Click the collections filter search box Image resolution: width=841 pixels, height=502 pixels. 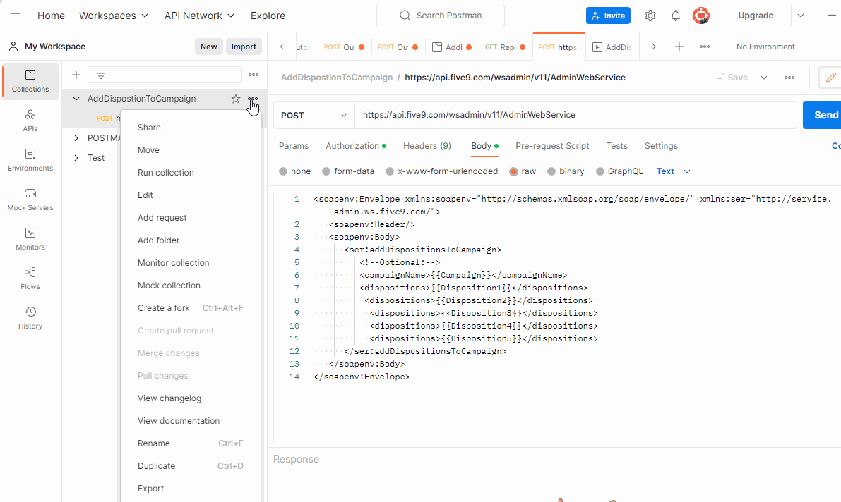165,75
